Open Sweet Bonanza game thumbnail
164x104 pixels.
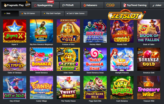click(x=42, y=59)
